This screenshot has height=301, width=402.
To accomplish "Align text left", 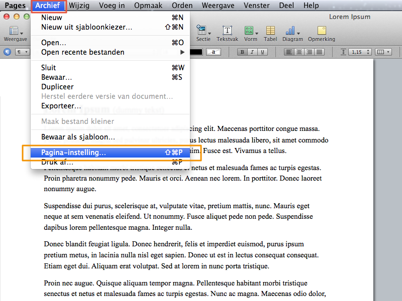I will tap(289, 52).
